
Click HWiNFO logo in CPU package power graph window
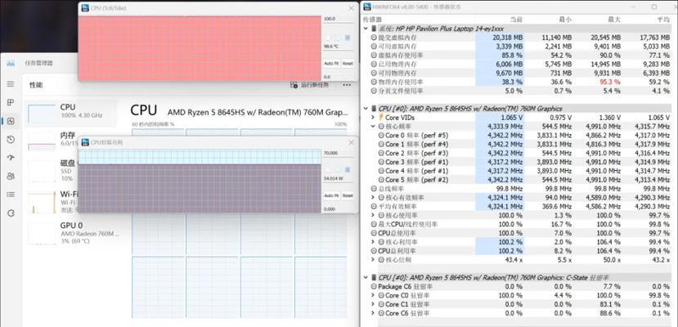[x=85, y=142]
